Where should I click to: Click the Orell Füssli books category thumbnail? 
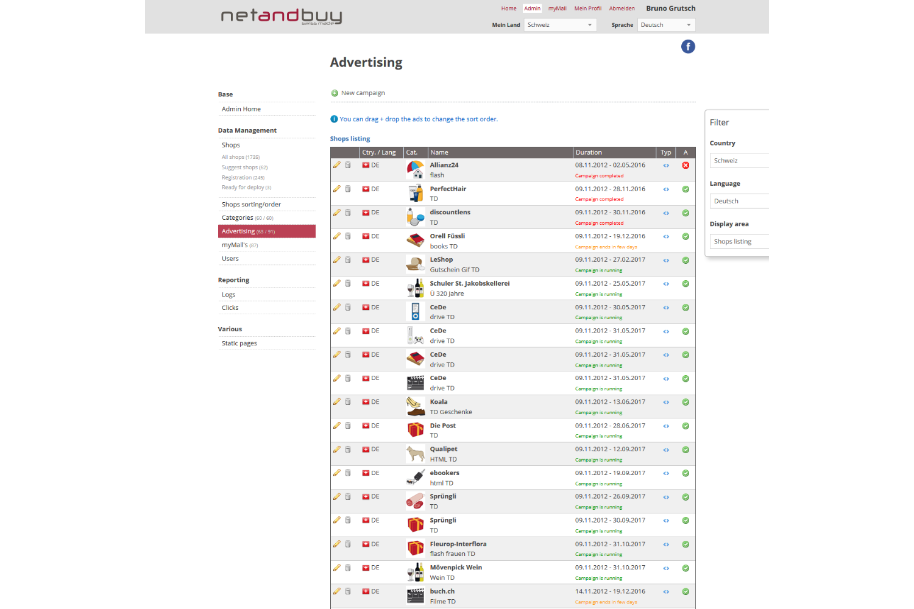click(415, 241)
